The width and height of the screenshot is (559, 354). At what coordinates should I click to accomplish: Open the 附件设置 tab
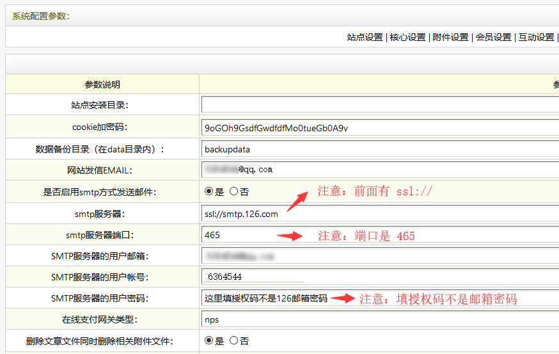(450, 37)
